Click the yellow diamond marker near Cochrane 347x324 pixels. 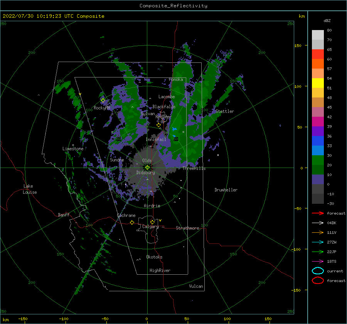pyautogui.click(x=132, y=222)
